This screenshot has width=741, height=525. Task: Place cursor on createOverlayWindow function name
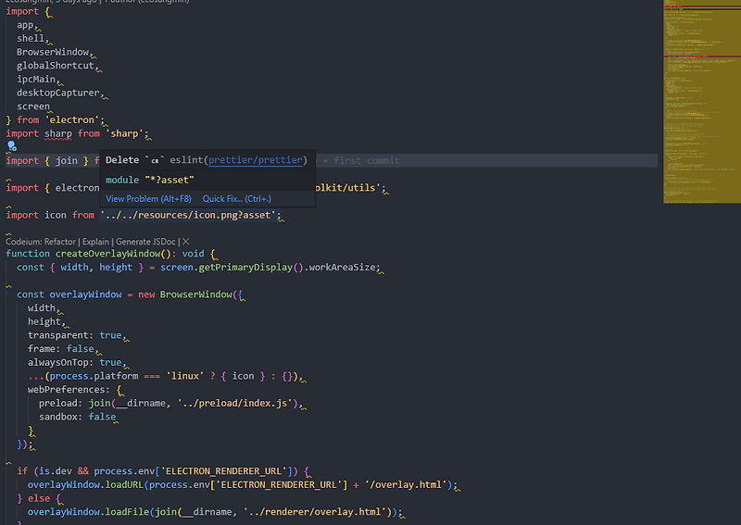pyautogui.click(x=107, y=254)
